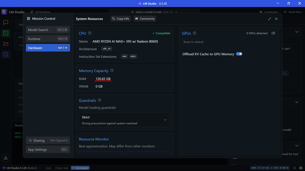Click the AVX2 extension badge
Viewport: 305px width, 171px height.
[x=133, y=56]
